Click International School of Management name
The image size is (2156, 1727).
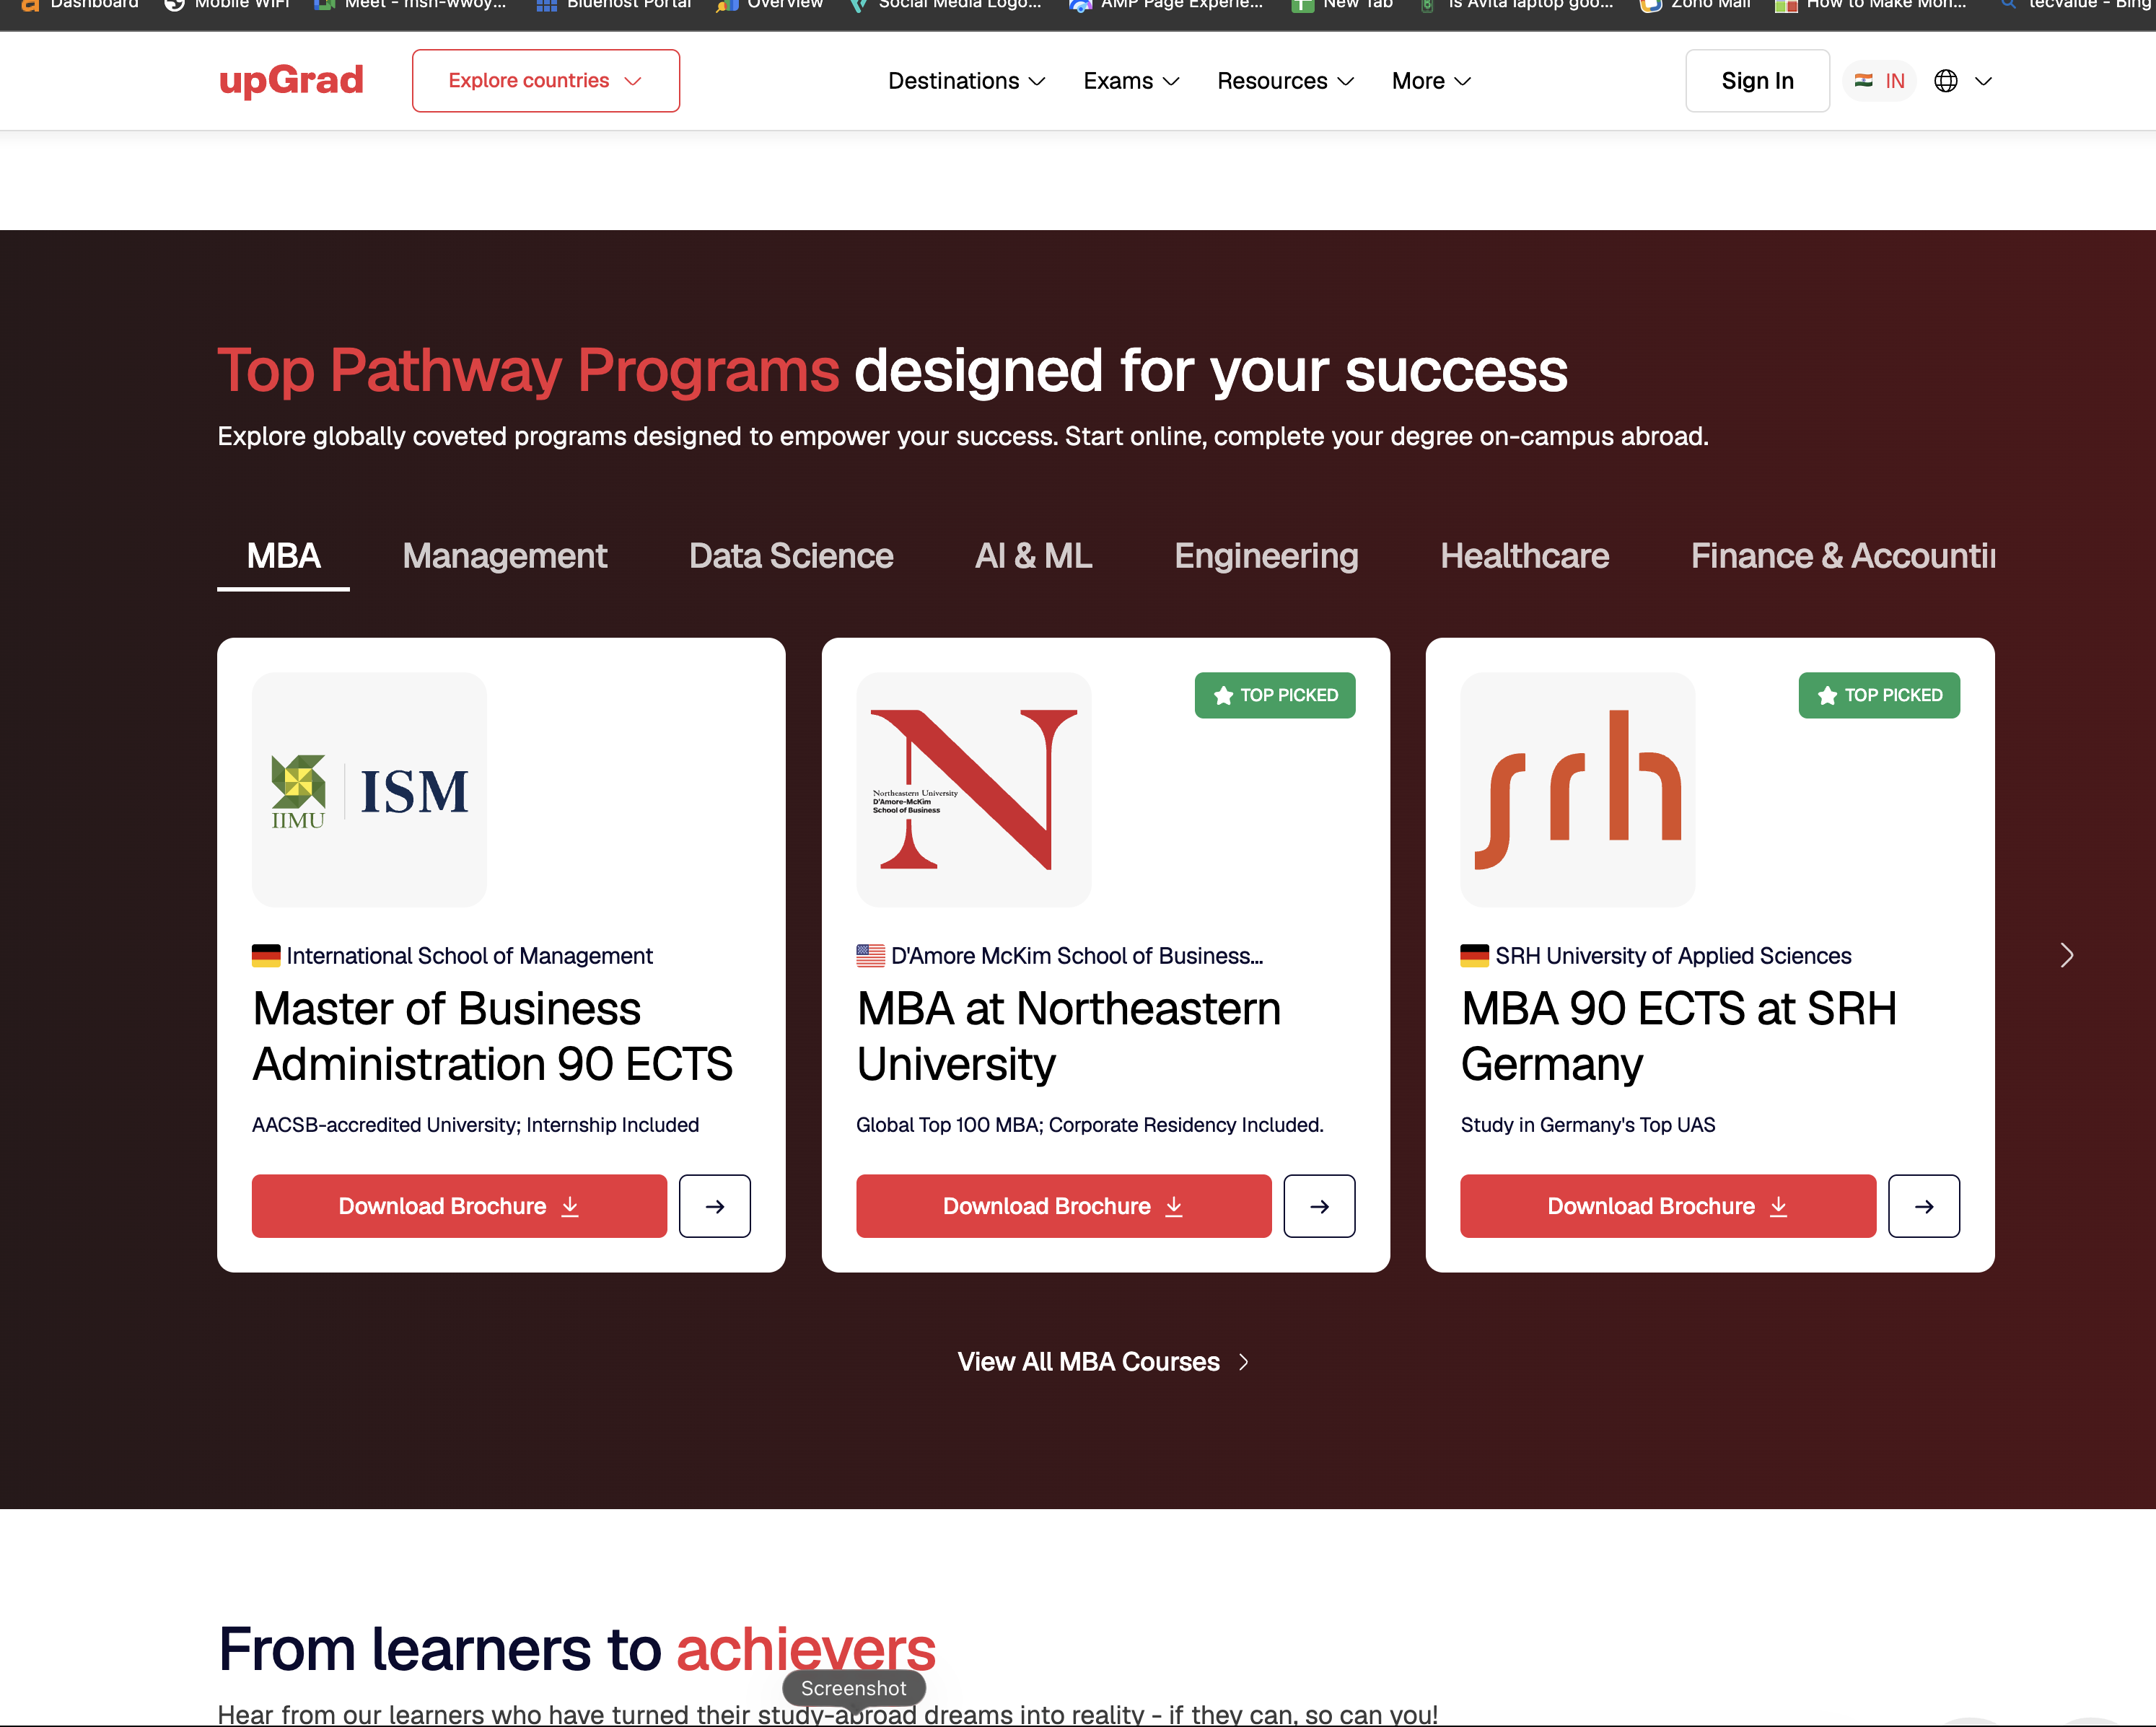(x=469, y=956)
